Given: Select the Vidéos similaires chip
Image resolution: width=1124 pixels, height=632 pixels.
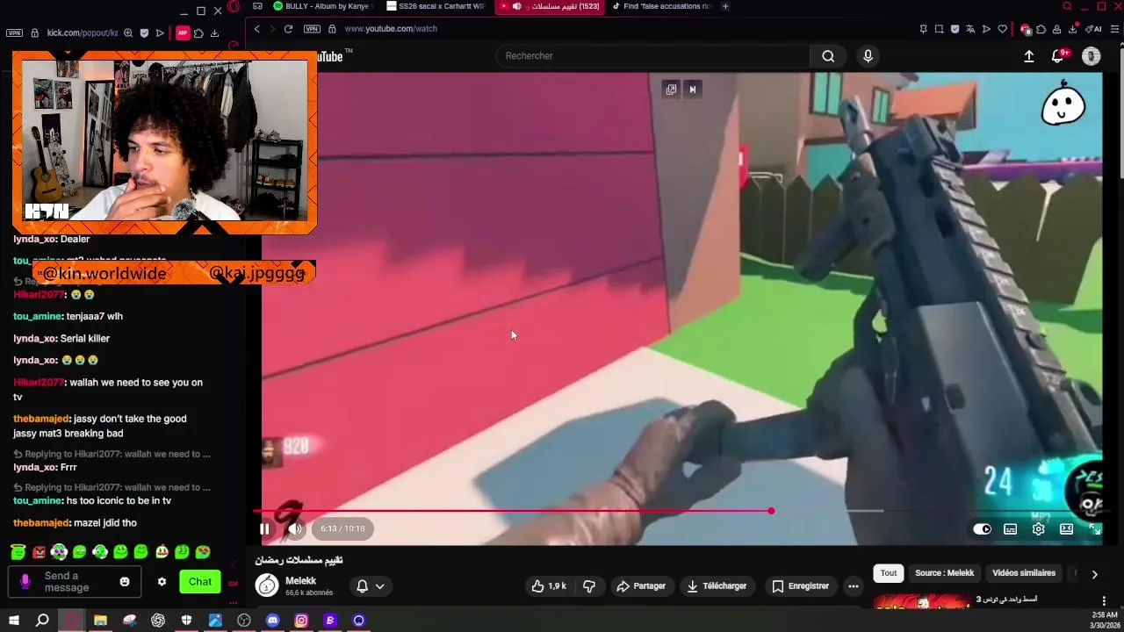Looking at the screenshot, I should click(1024, 573).
